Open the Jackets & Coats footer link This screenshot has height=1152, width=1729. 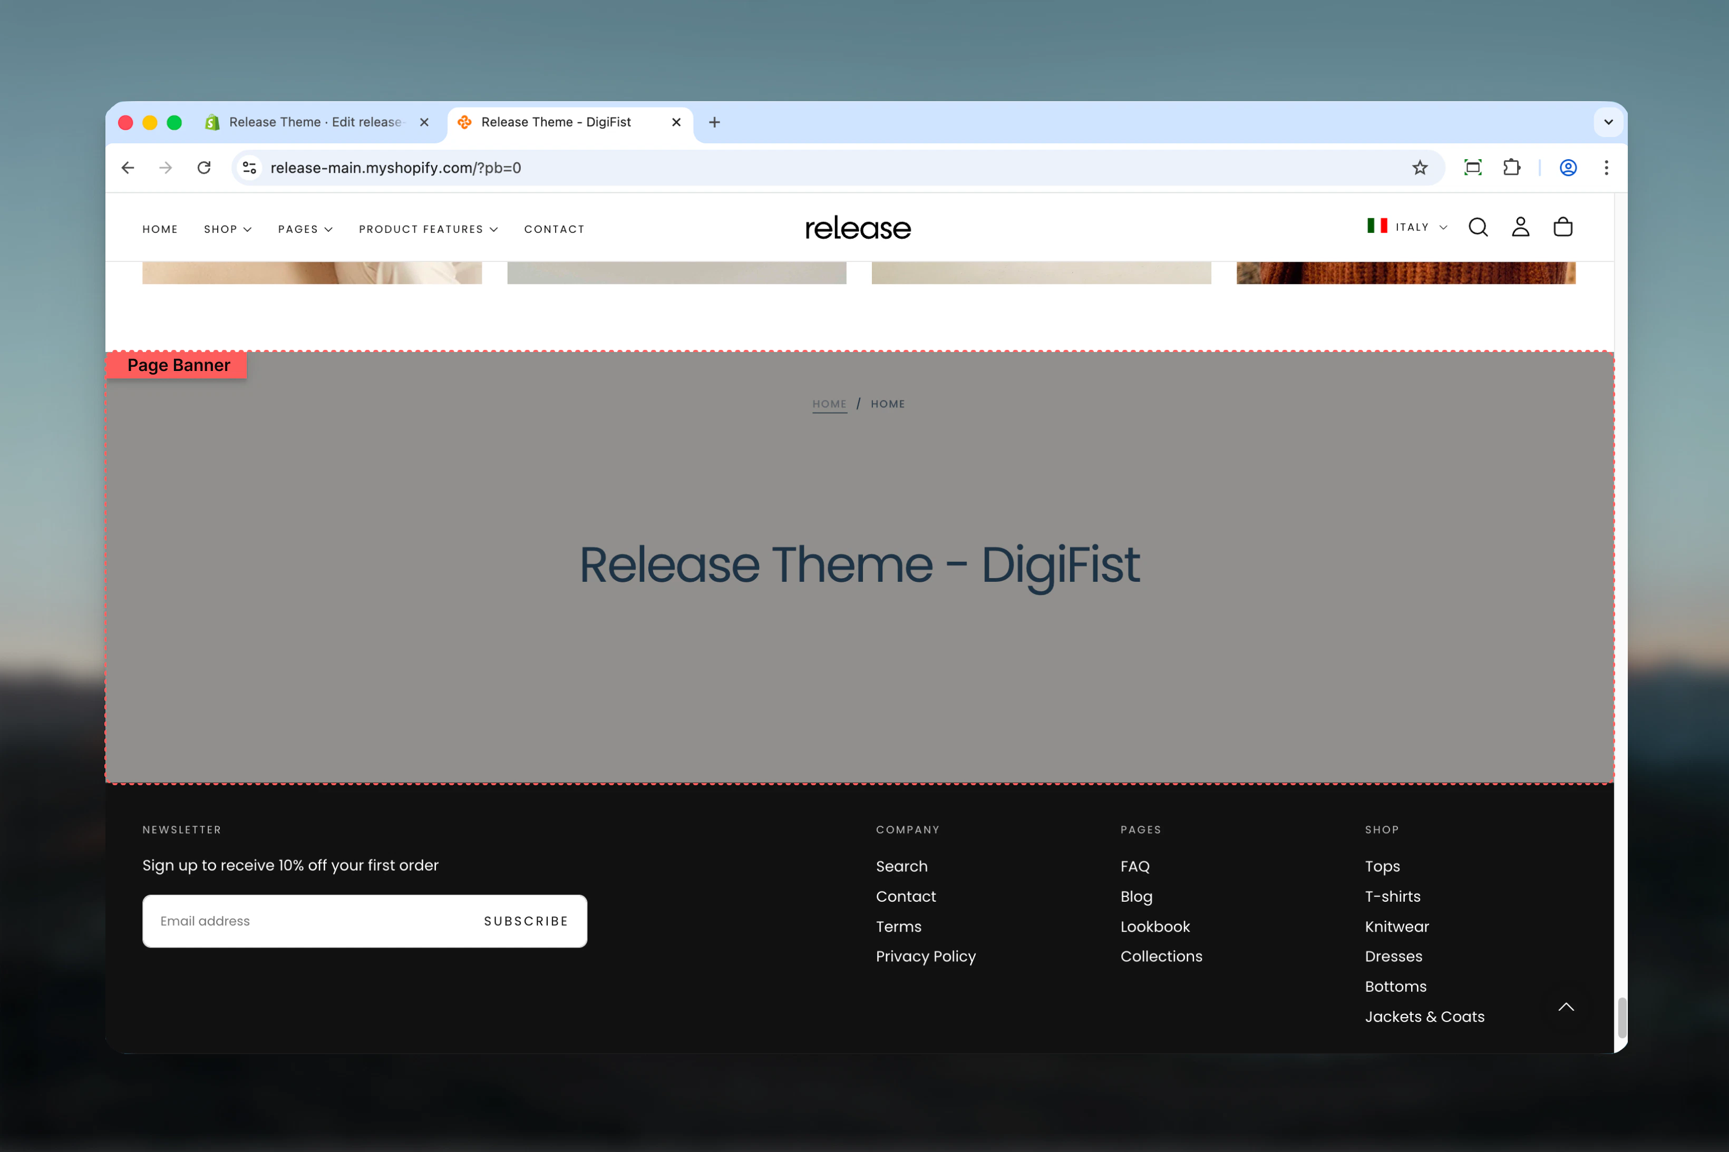coord(1424,1017)
